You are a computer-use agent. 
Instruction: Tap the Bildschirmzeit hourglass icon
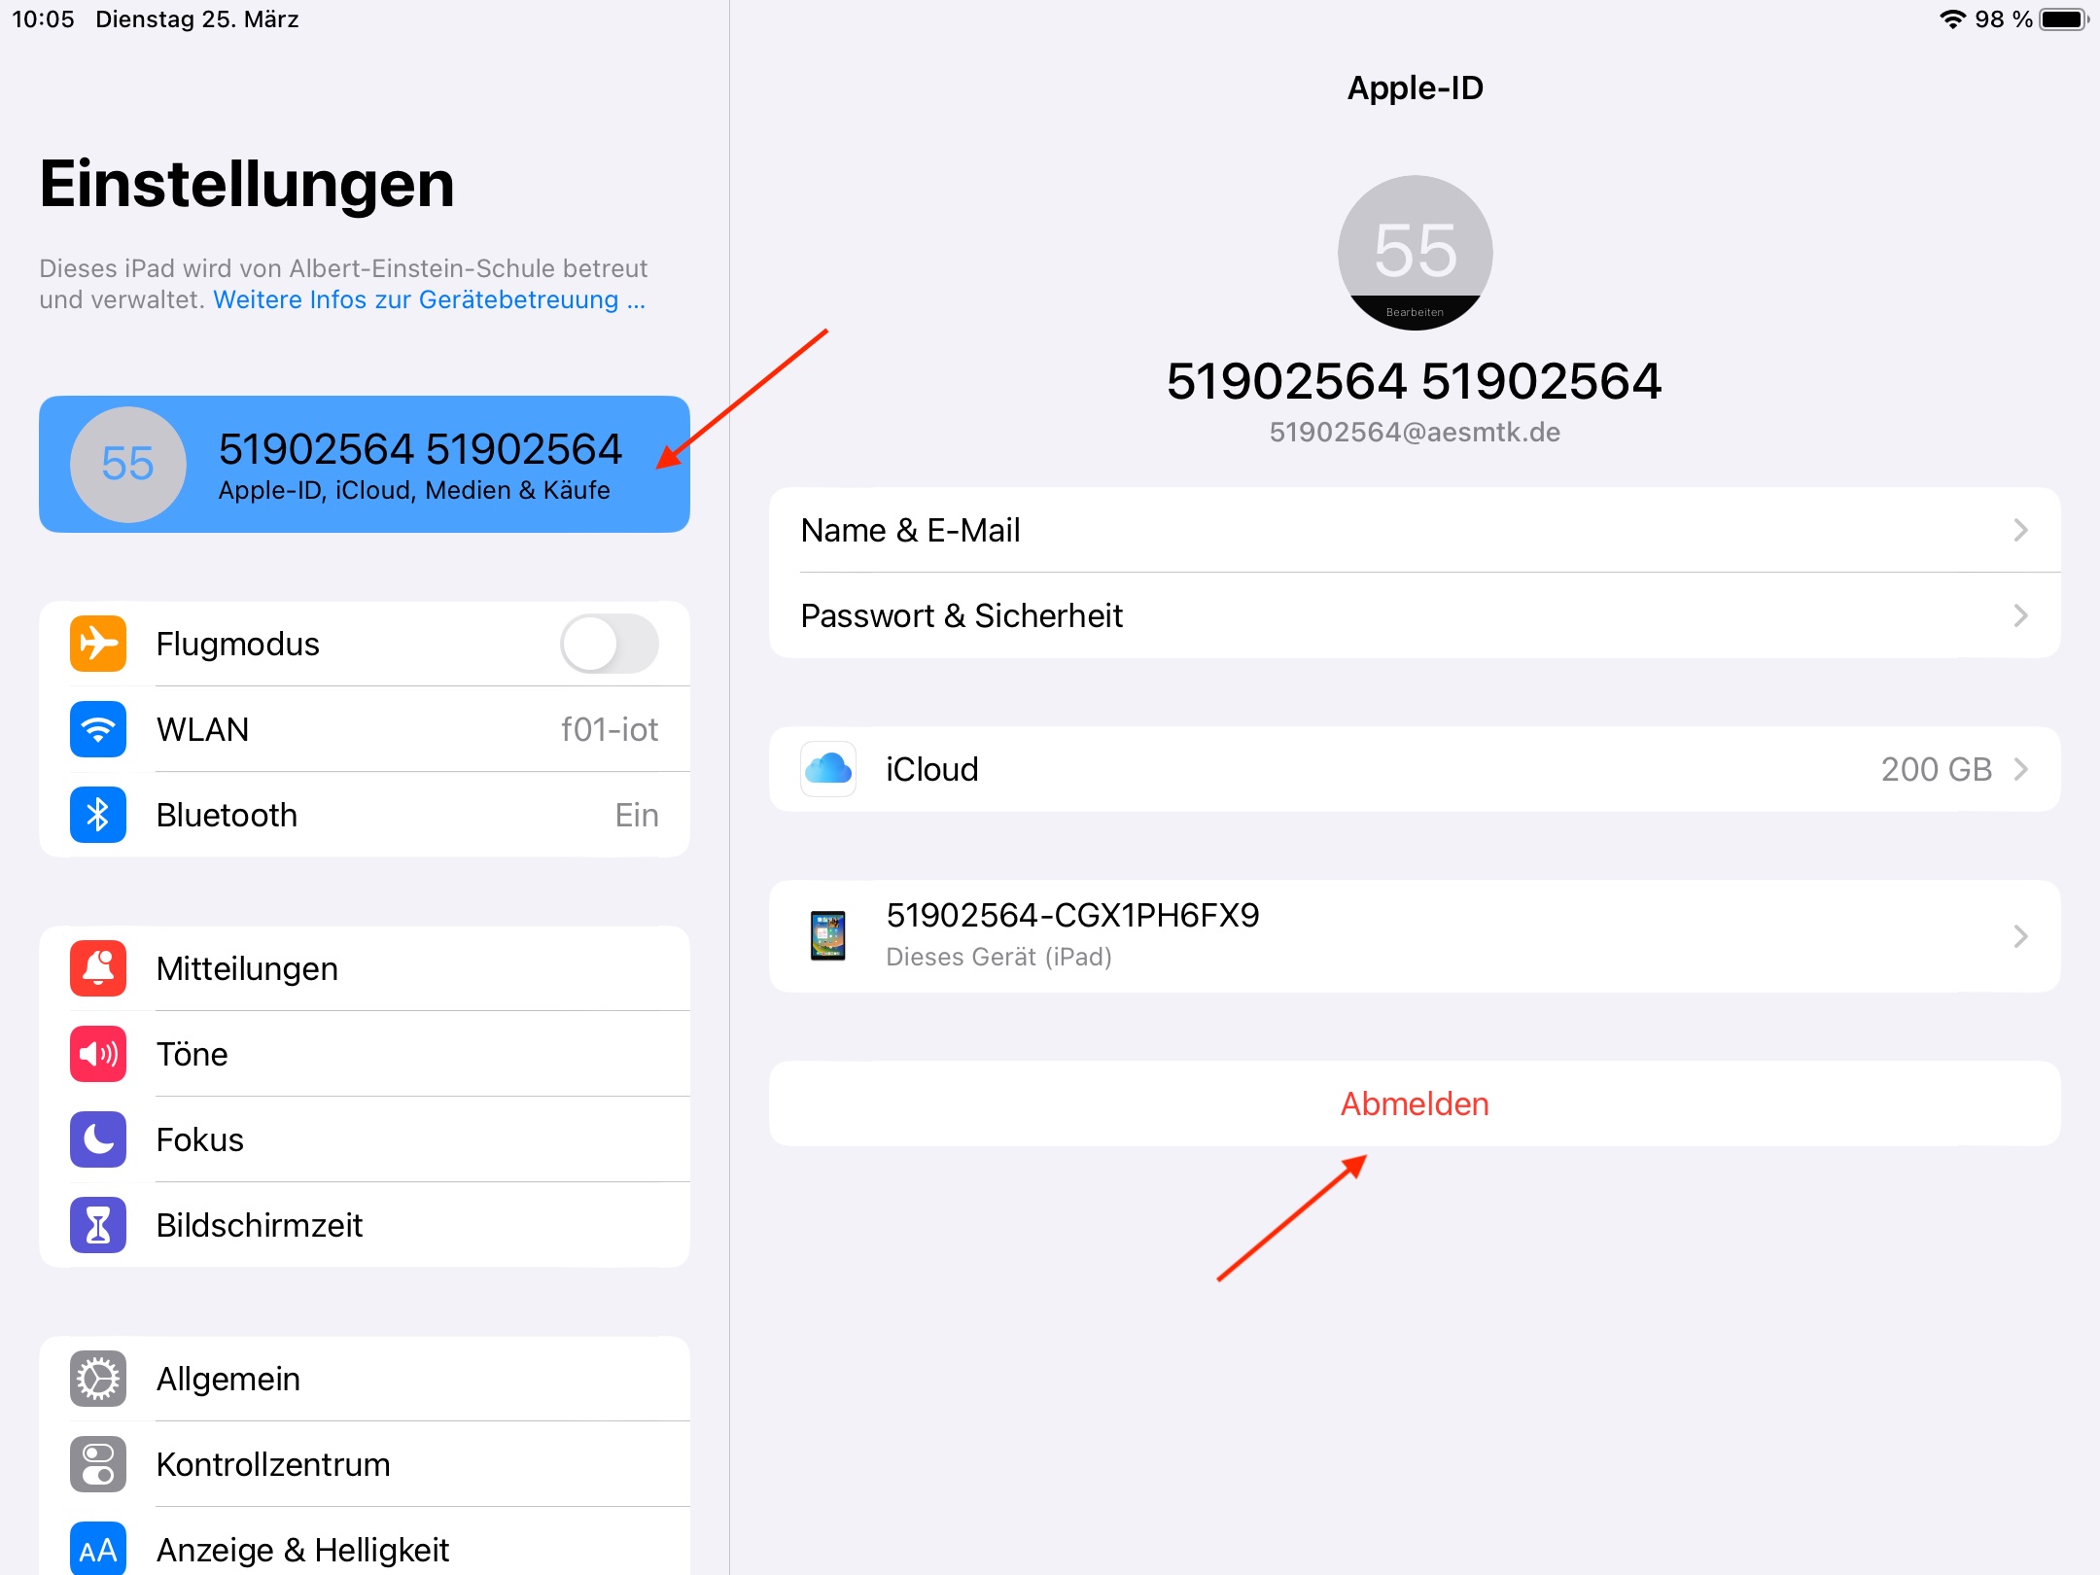98,1225
